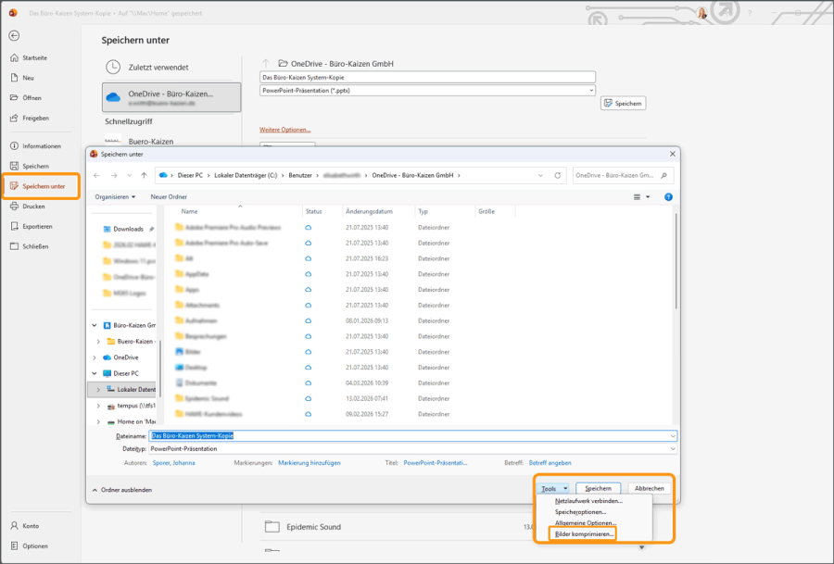Click the back arrow in the Backstage sidebar
Screen dimensions: 834x564
[x=14, y=35]
